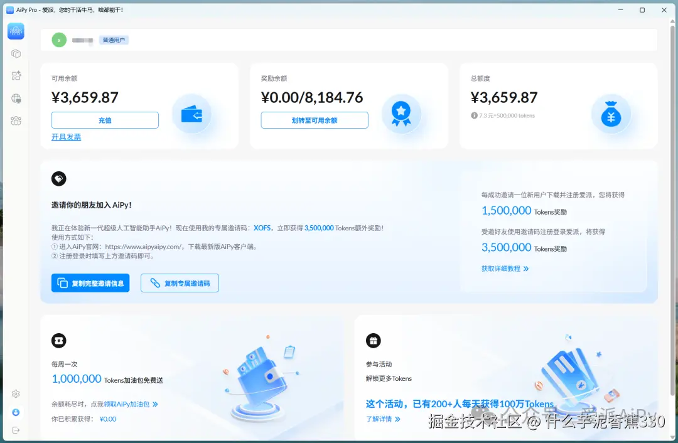The image size is (678, 443).
Task: Minimize the AiPy Pro window
Action: [x=620, y=10]
